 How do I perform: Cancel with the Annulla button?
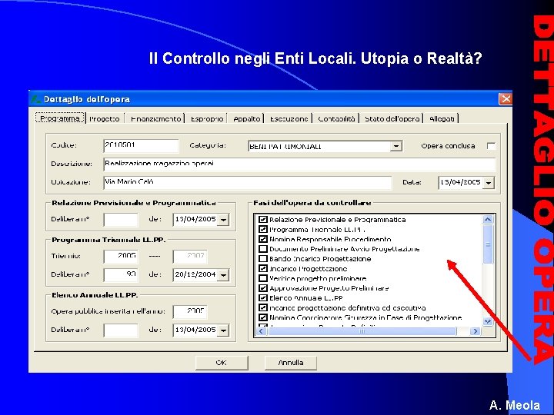coord(290,363)
